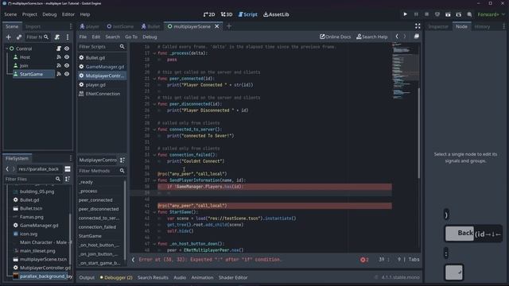
Task: Open the Help menu
Action: [x=85, y=14]
